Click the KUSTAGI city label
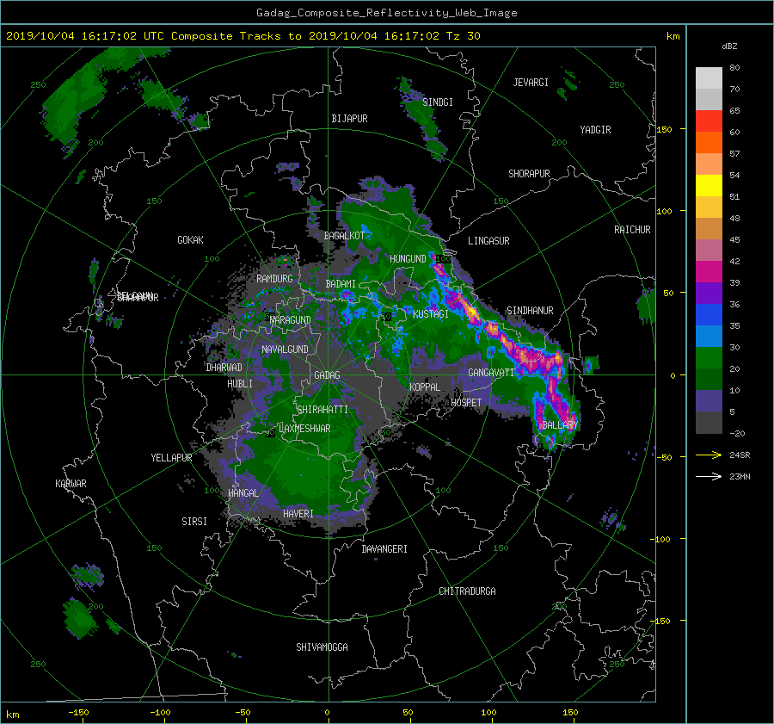This screenshot has height=724, width=774. (431, 314)
